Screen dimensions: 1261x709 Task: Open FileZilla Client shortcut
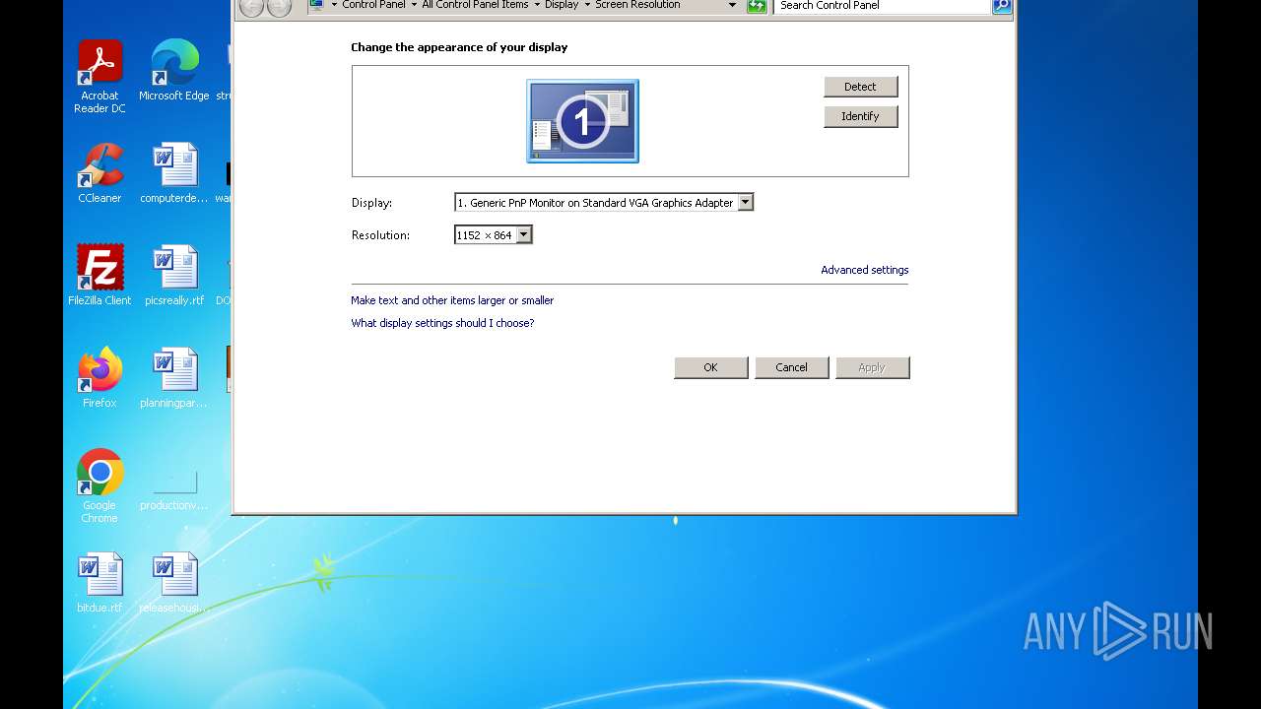(x=100, y=276)
